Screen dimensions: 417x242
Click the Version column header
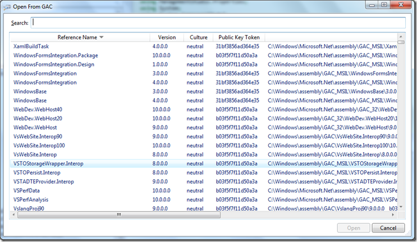click(x=166, y=38)
